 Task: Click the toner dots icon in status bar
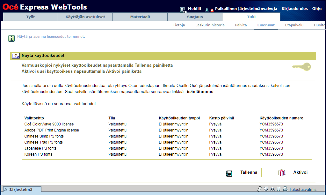coord(272,189)
